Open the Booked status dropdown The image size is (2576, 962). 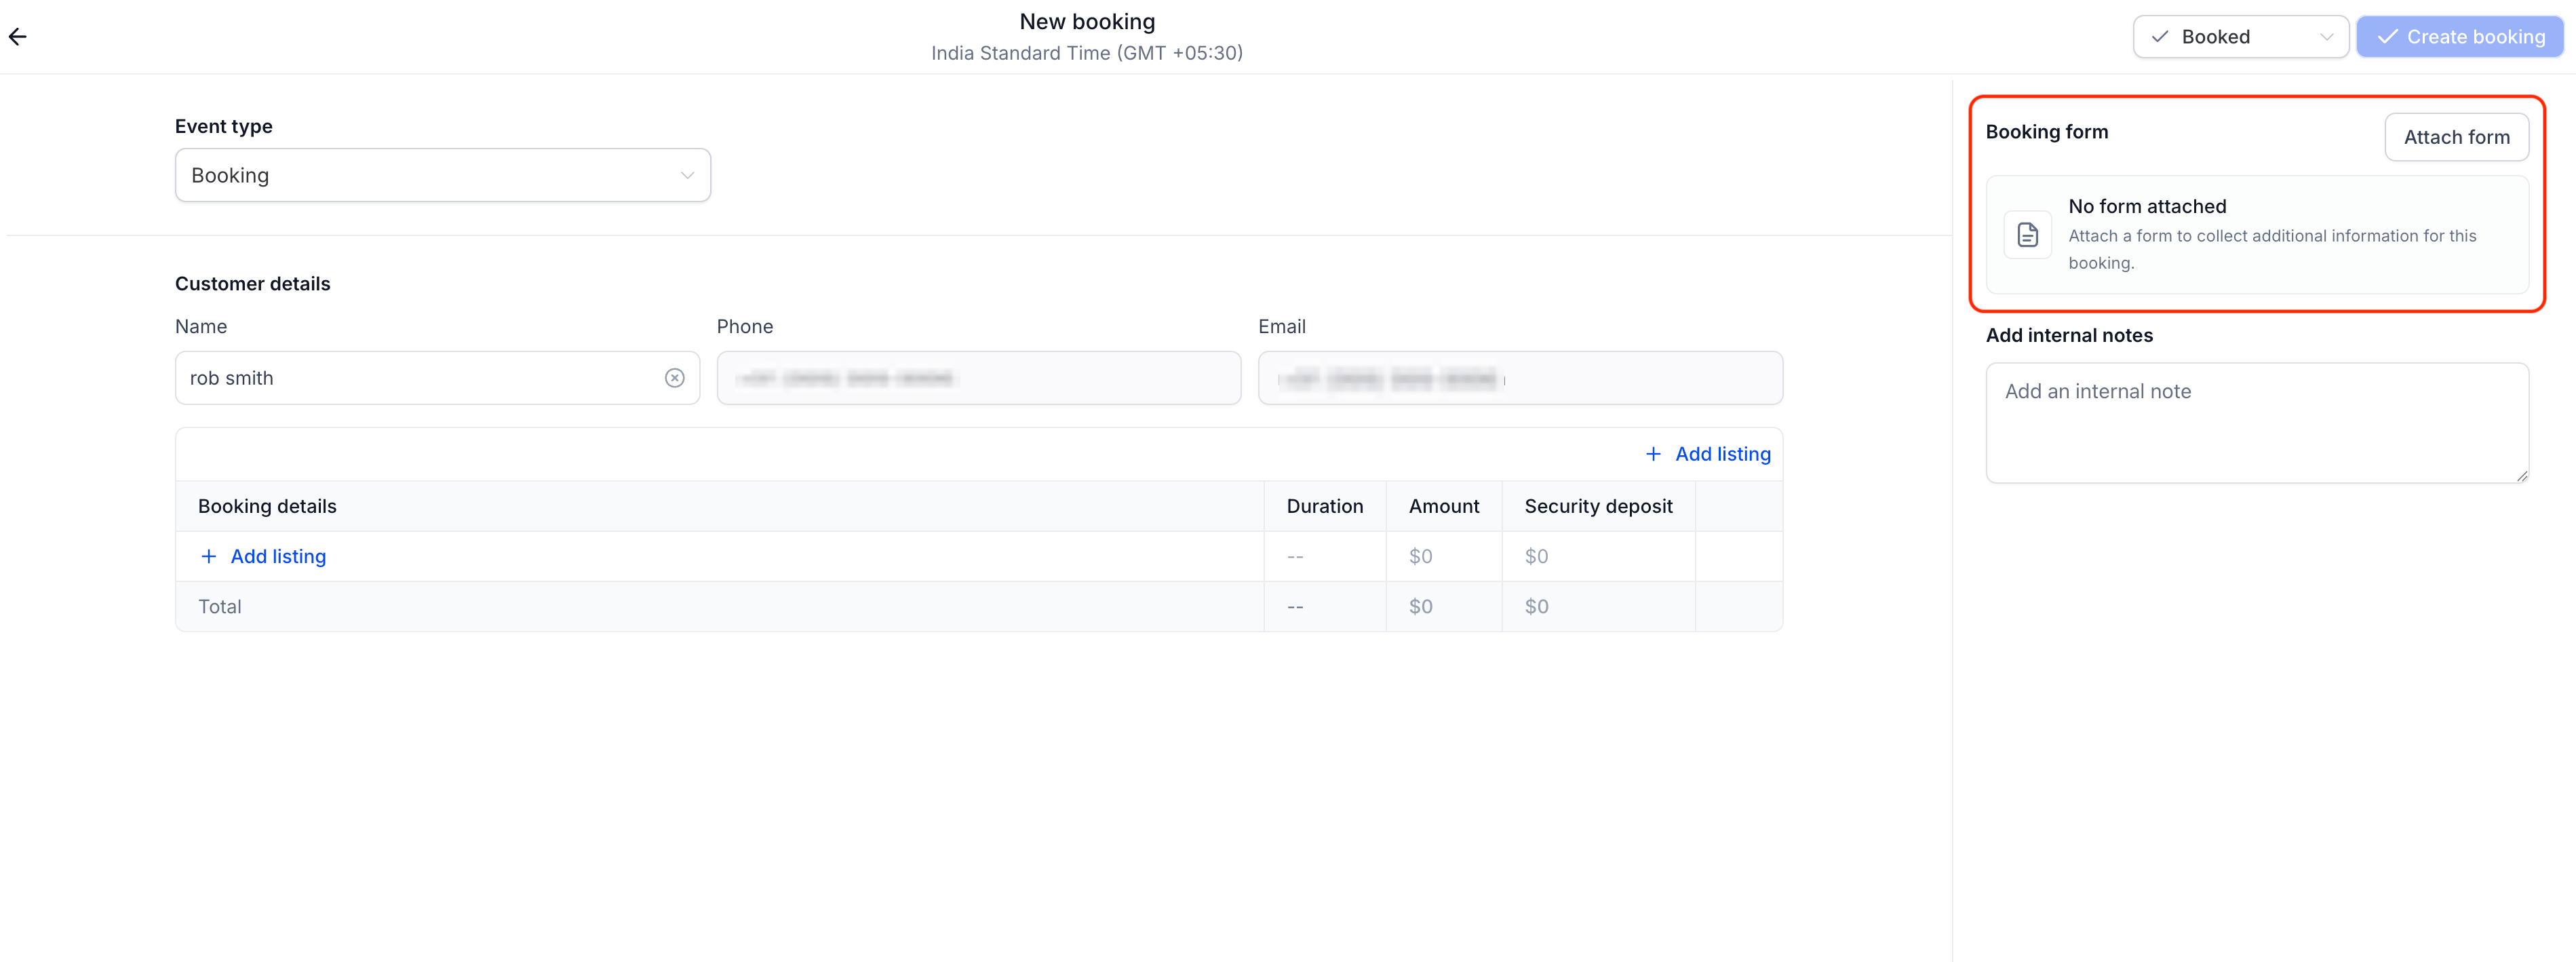point(2241,37)
